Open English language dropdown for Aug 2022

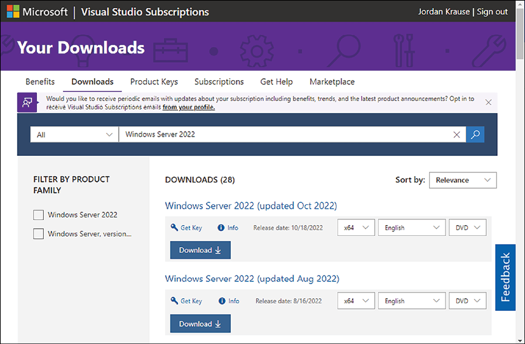412,301
